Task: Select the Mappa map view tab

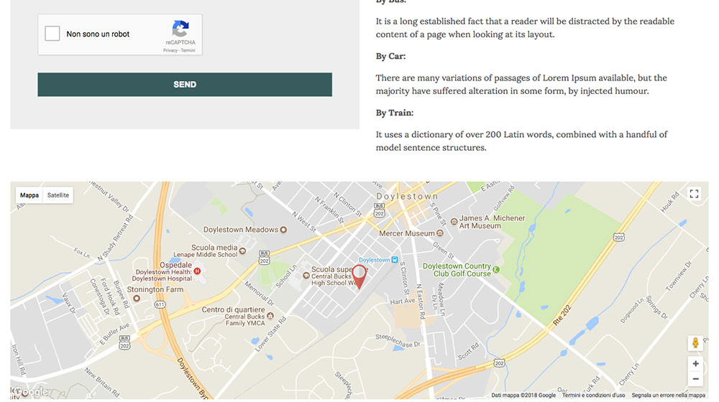Action: pos(29,195)
